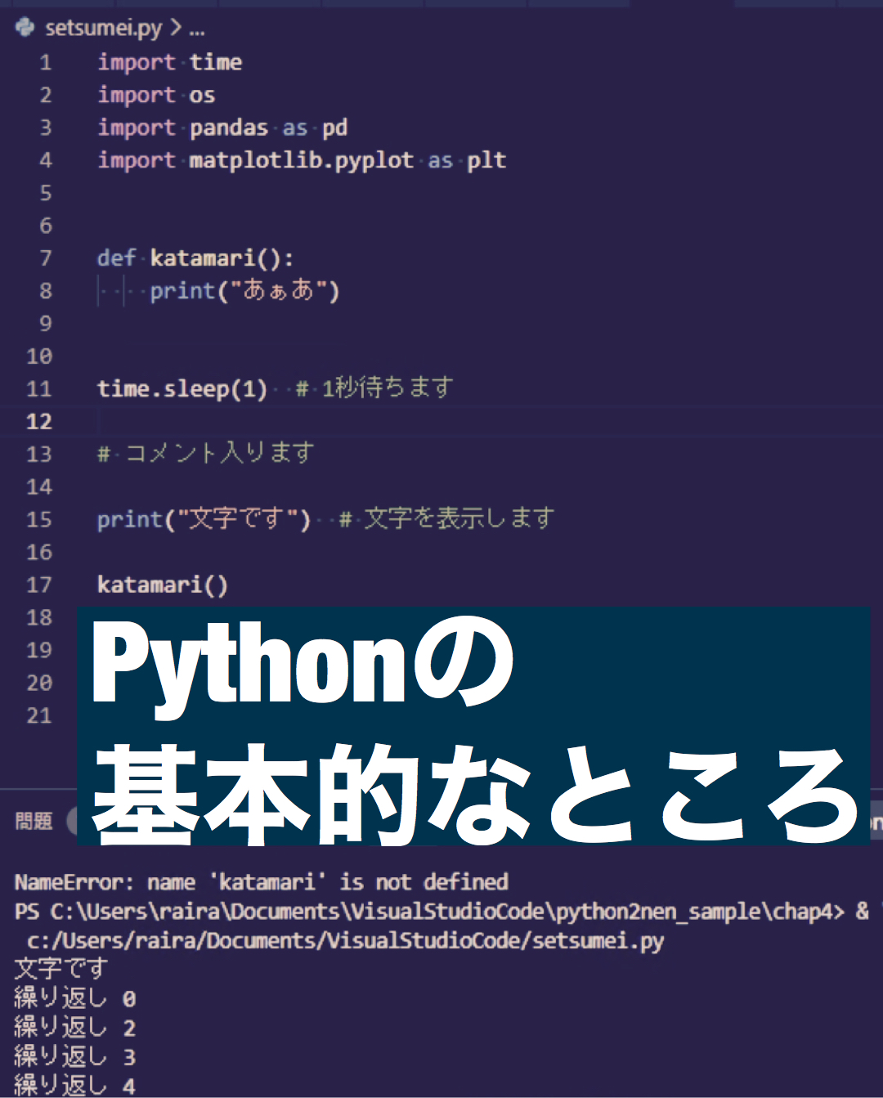Click line number 11 in the gutter
The width and height of the screenshot is (883, 1098).
tap(39, 389)
